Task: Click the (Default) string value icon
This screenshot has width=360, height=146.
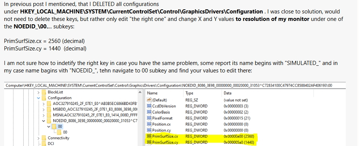Action: 149,100
